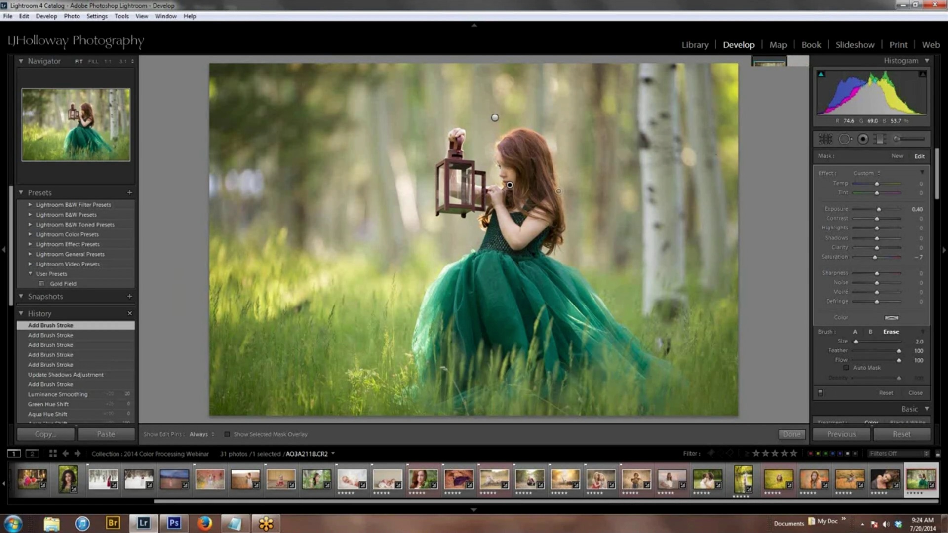Select the active brush pin near girl's face
The image size is (948, 533).
tap(510, 185)
